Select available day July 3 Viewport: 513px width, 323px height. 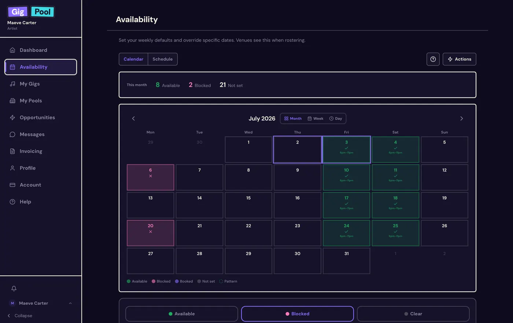point(346,149)
